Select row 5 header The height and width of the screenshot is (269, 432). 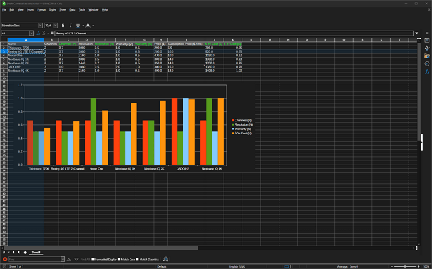(4, 59)
